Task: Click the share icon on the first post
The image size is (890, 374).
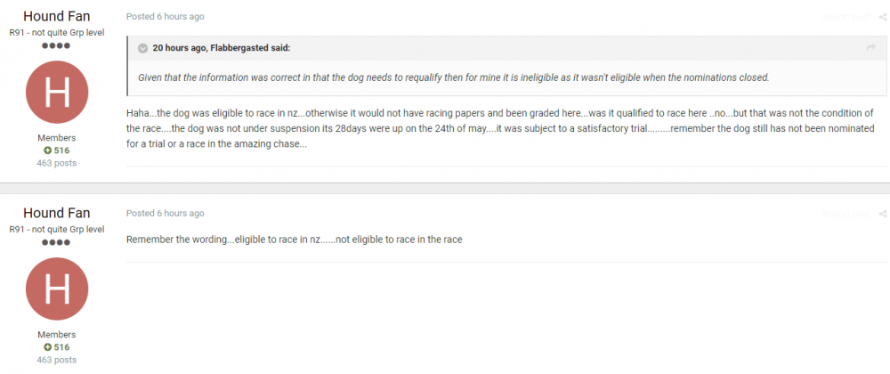Action: 882,17
